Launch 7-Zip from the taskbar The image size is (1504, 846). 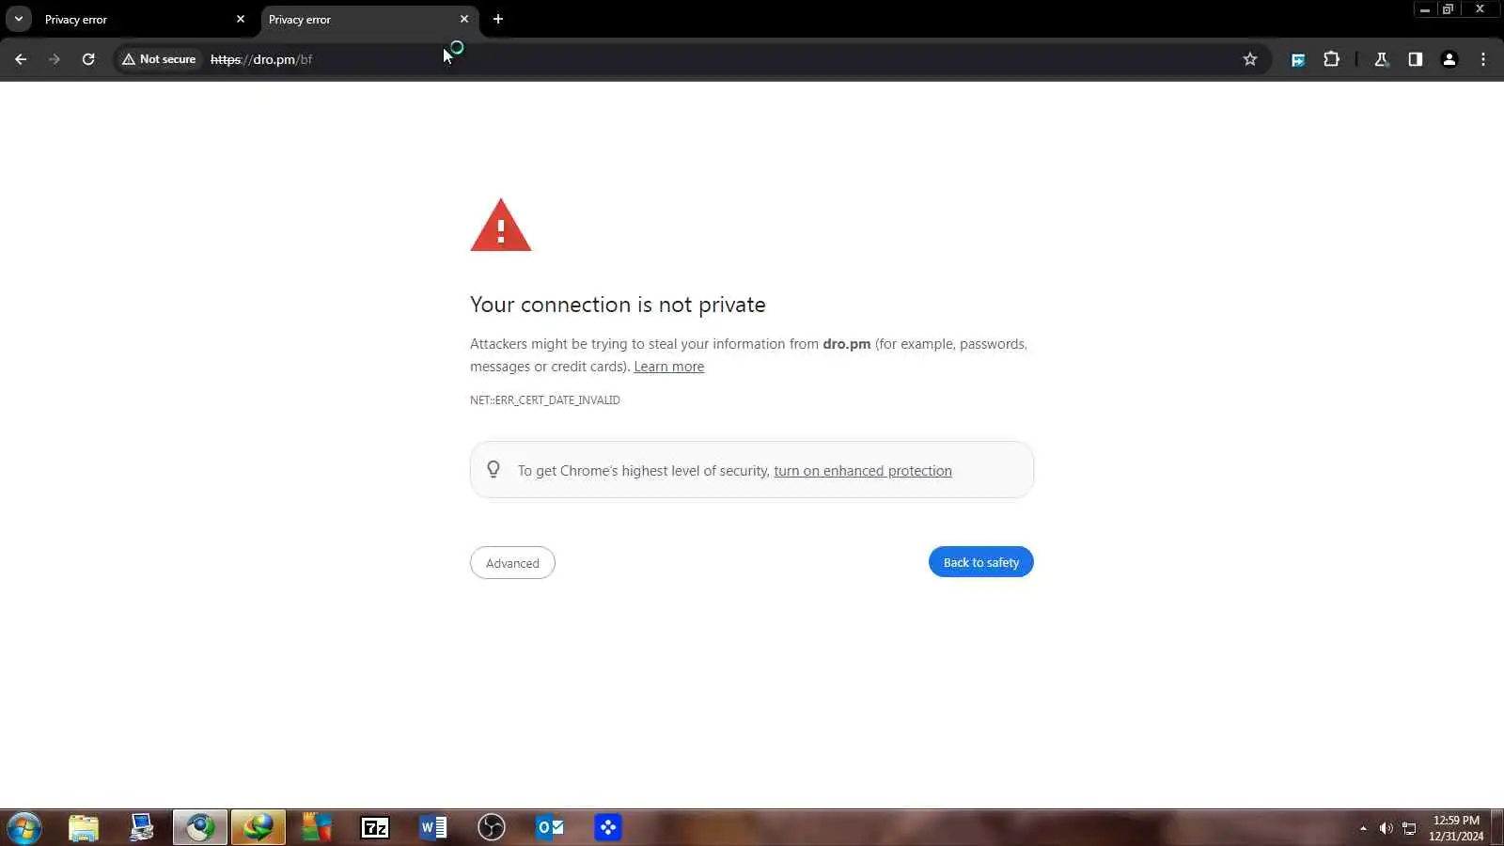375,828
